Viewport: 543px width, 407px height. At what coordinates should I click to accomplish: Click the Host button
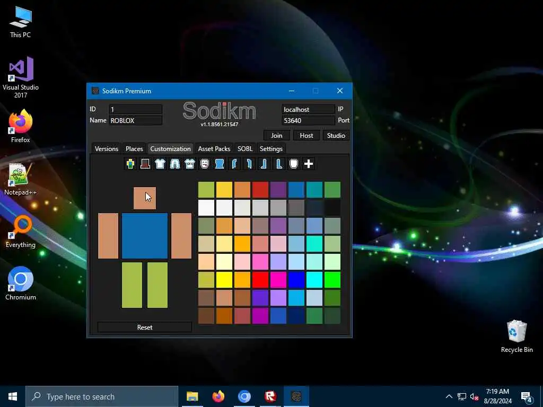(306, 135)
